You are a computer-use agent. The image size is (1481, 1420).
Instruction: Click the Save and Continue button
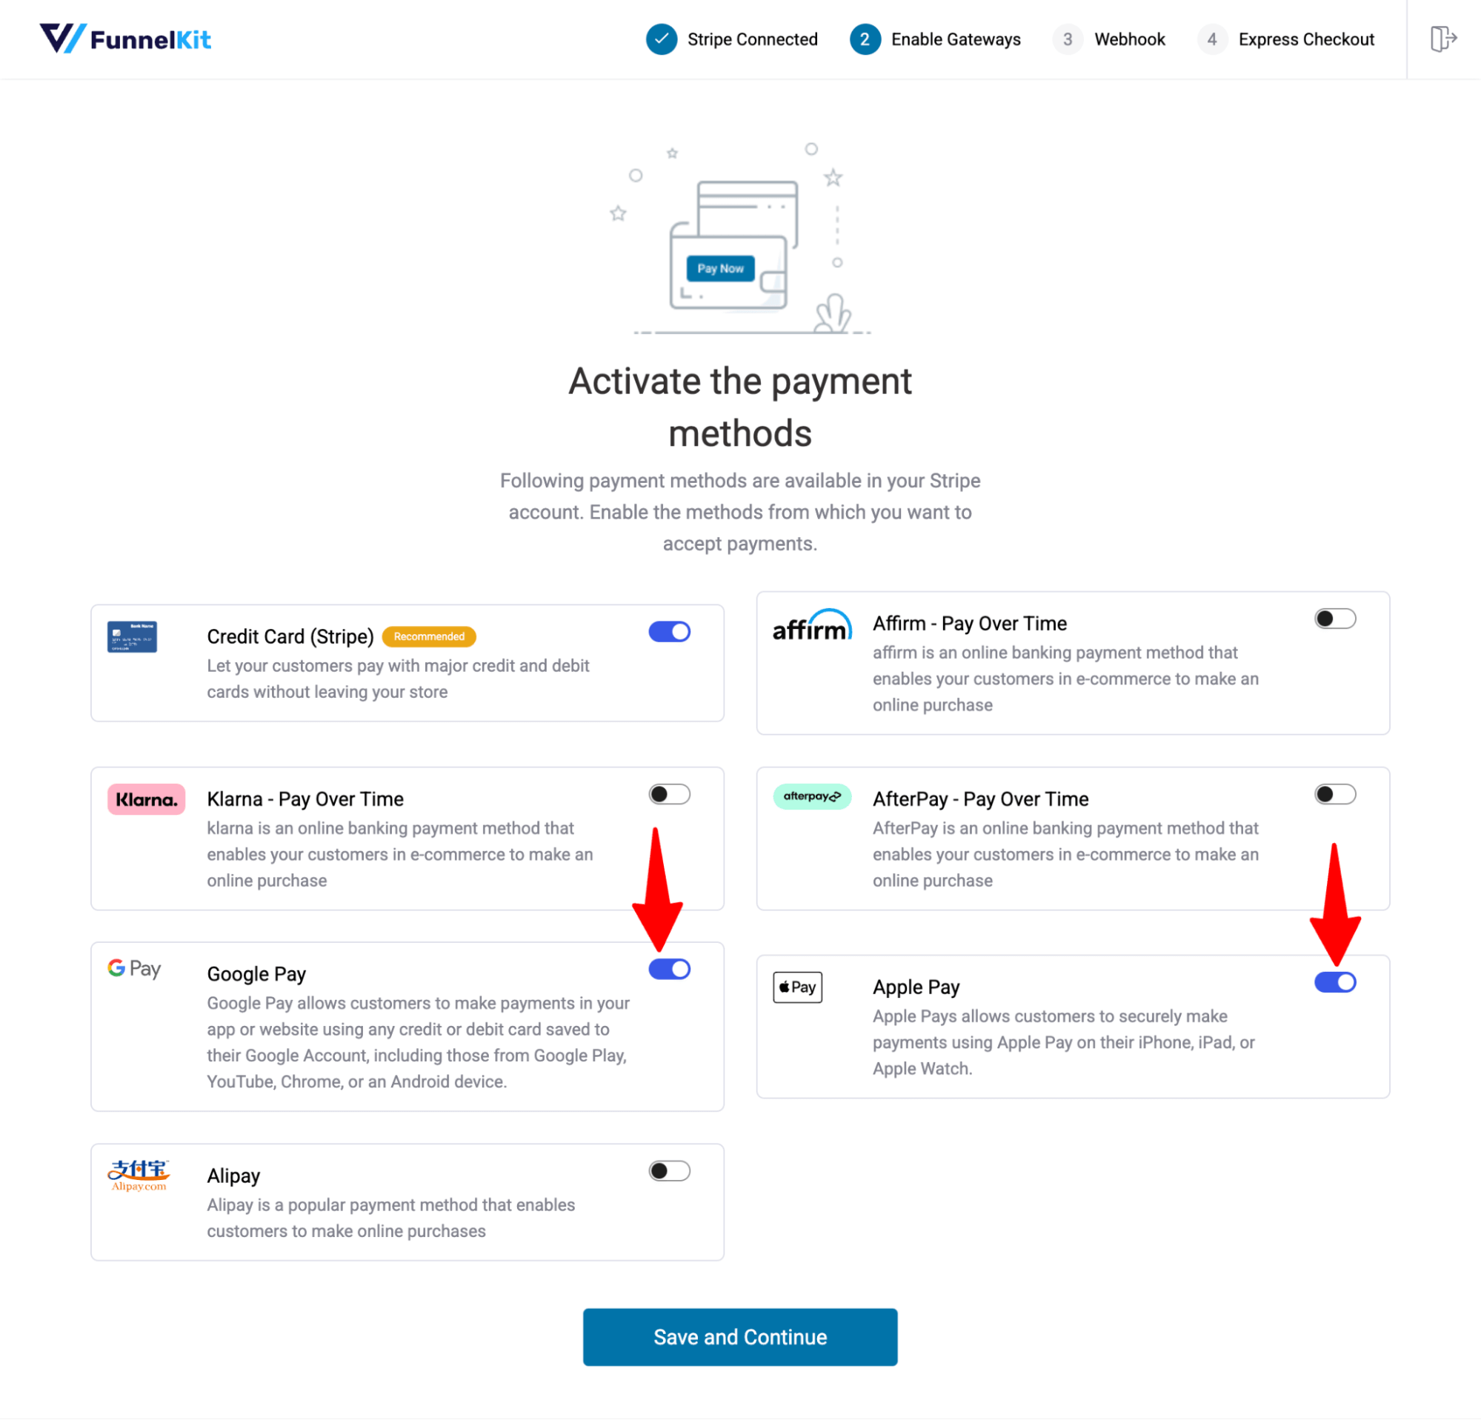point(741,1337)
